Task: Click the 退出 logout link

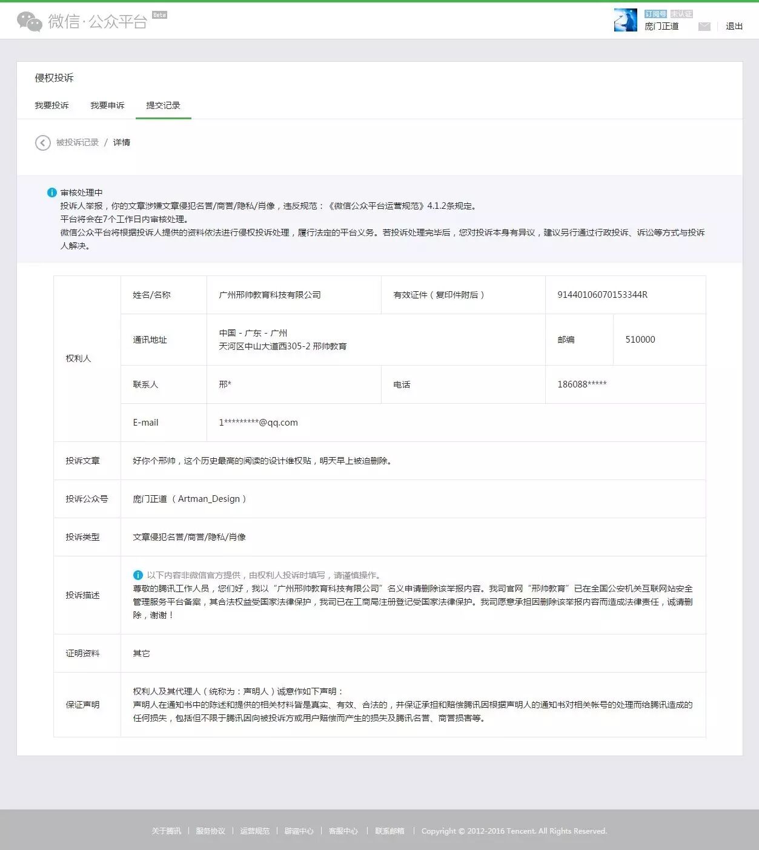Action: click(x=734, y=26)
